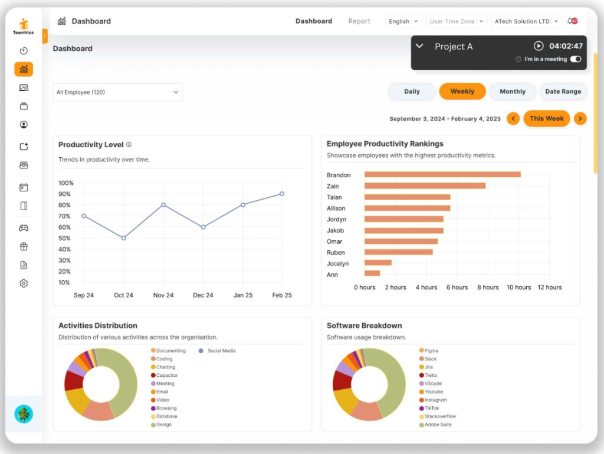Screen dimensions: 604x454
Task: Select the calendar icon in the sidebar
Action: pyautogui.click(x=24, y=187)
